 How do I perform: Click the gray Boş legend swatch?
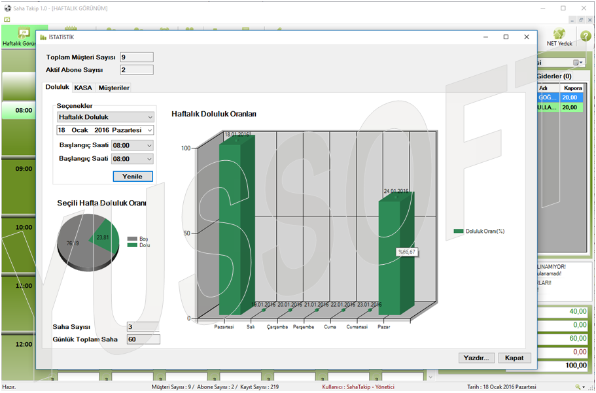click(x=132, y=239)
